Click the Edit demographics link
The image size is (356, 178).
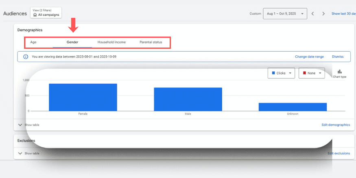[x=336, y=125]
